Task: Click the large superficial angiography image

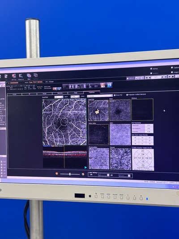Action: (64, 122)
